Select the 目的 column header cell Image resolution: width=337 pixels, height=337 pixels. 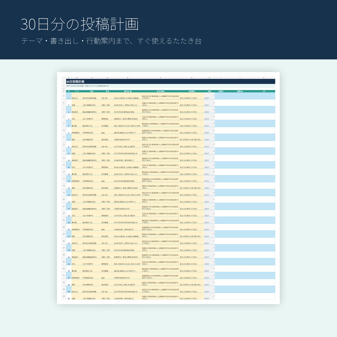pos(91,91)
